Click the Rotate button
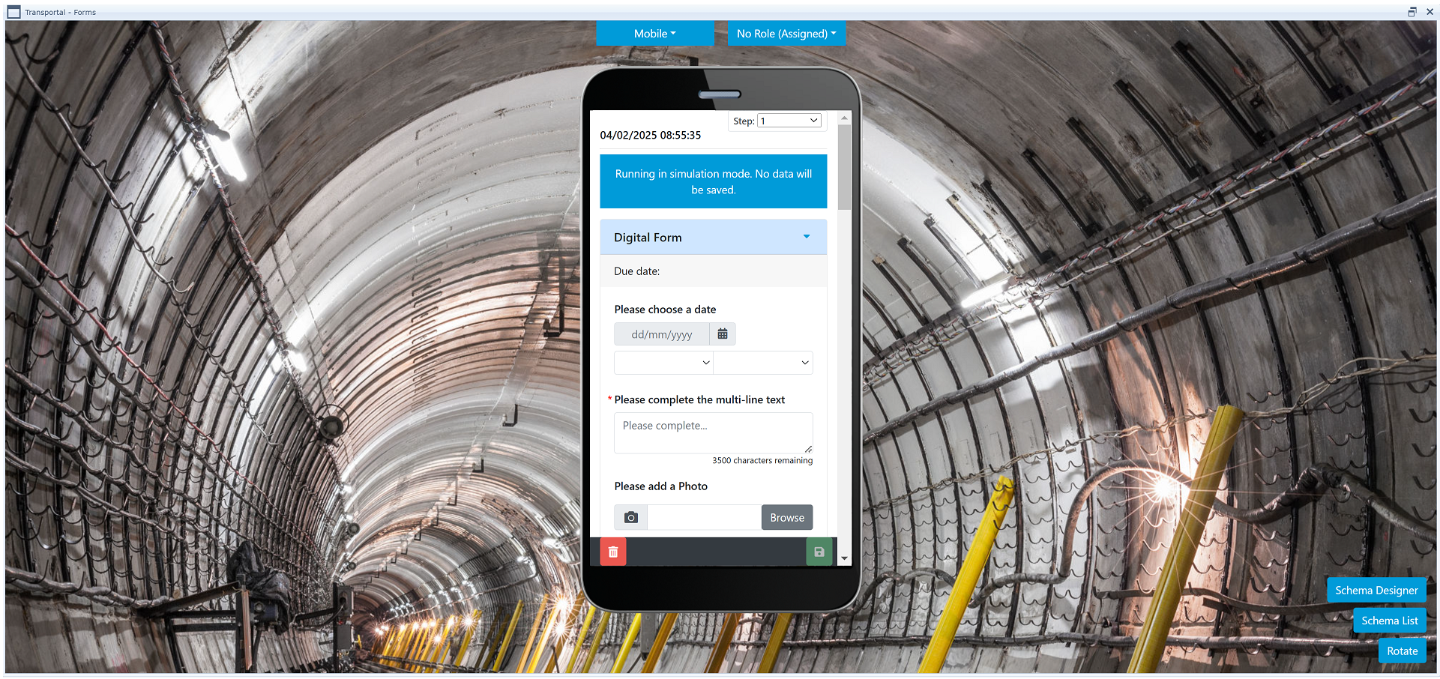Screen dimensions: 1440x679 point(1403,651)
